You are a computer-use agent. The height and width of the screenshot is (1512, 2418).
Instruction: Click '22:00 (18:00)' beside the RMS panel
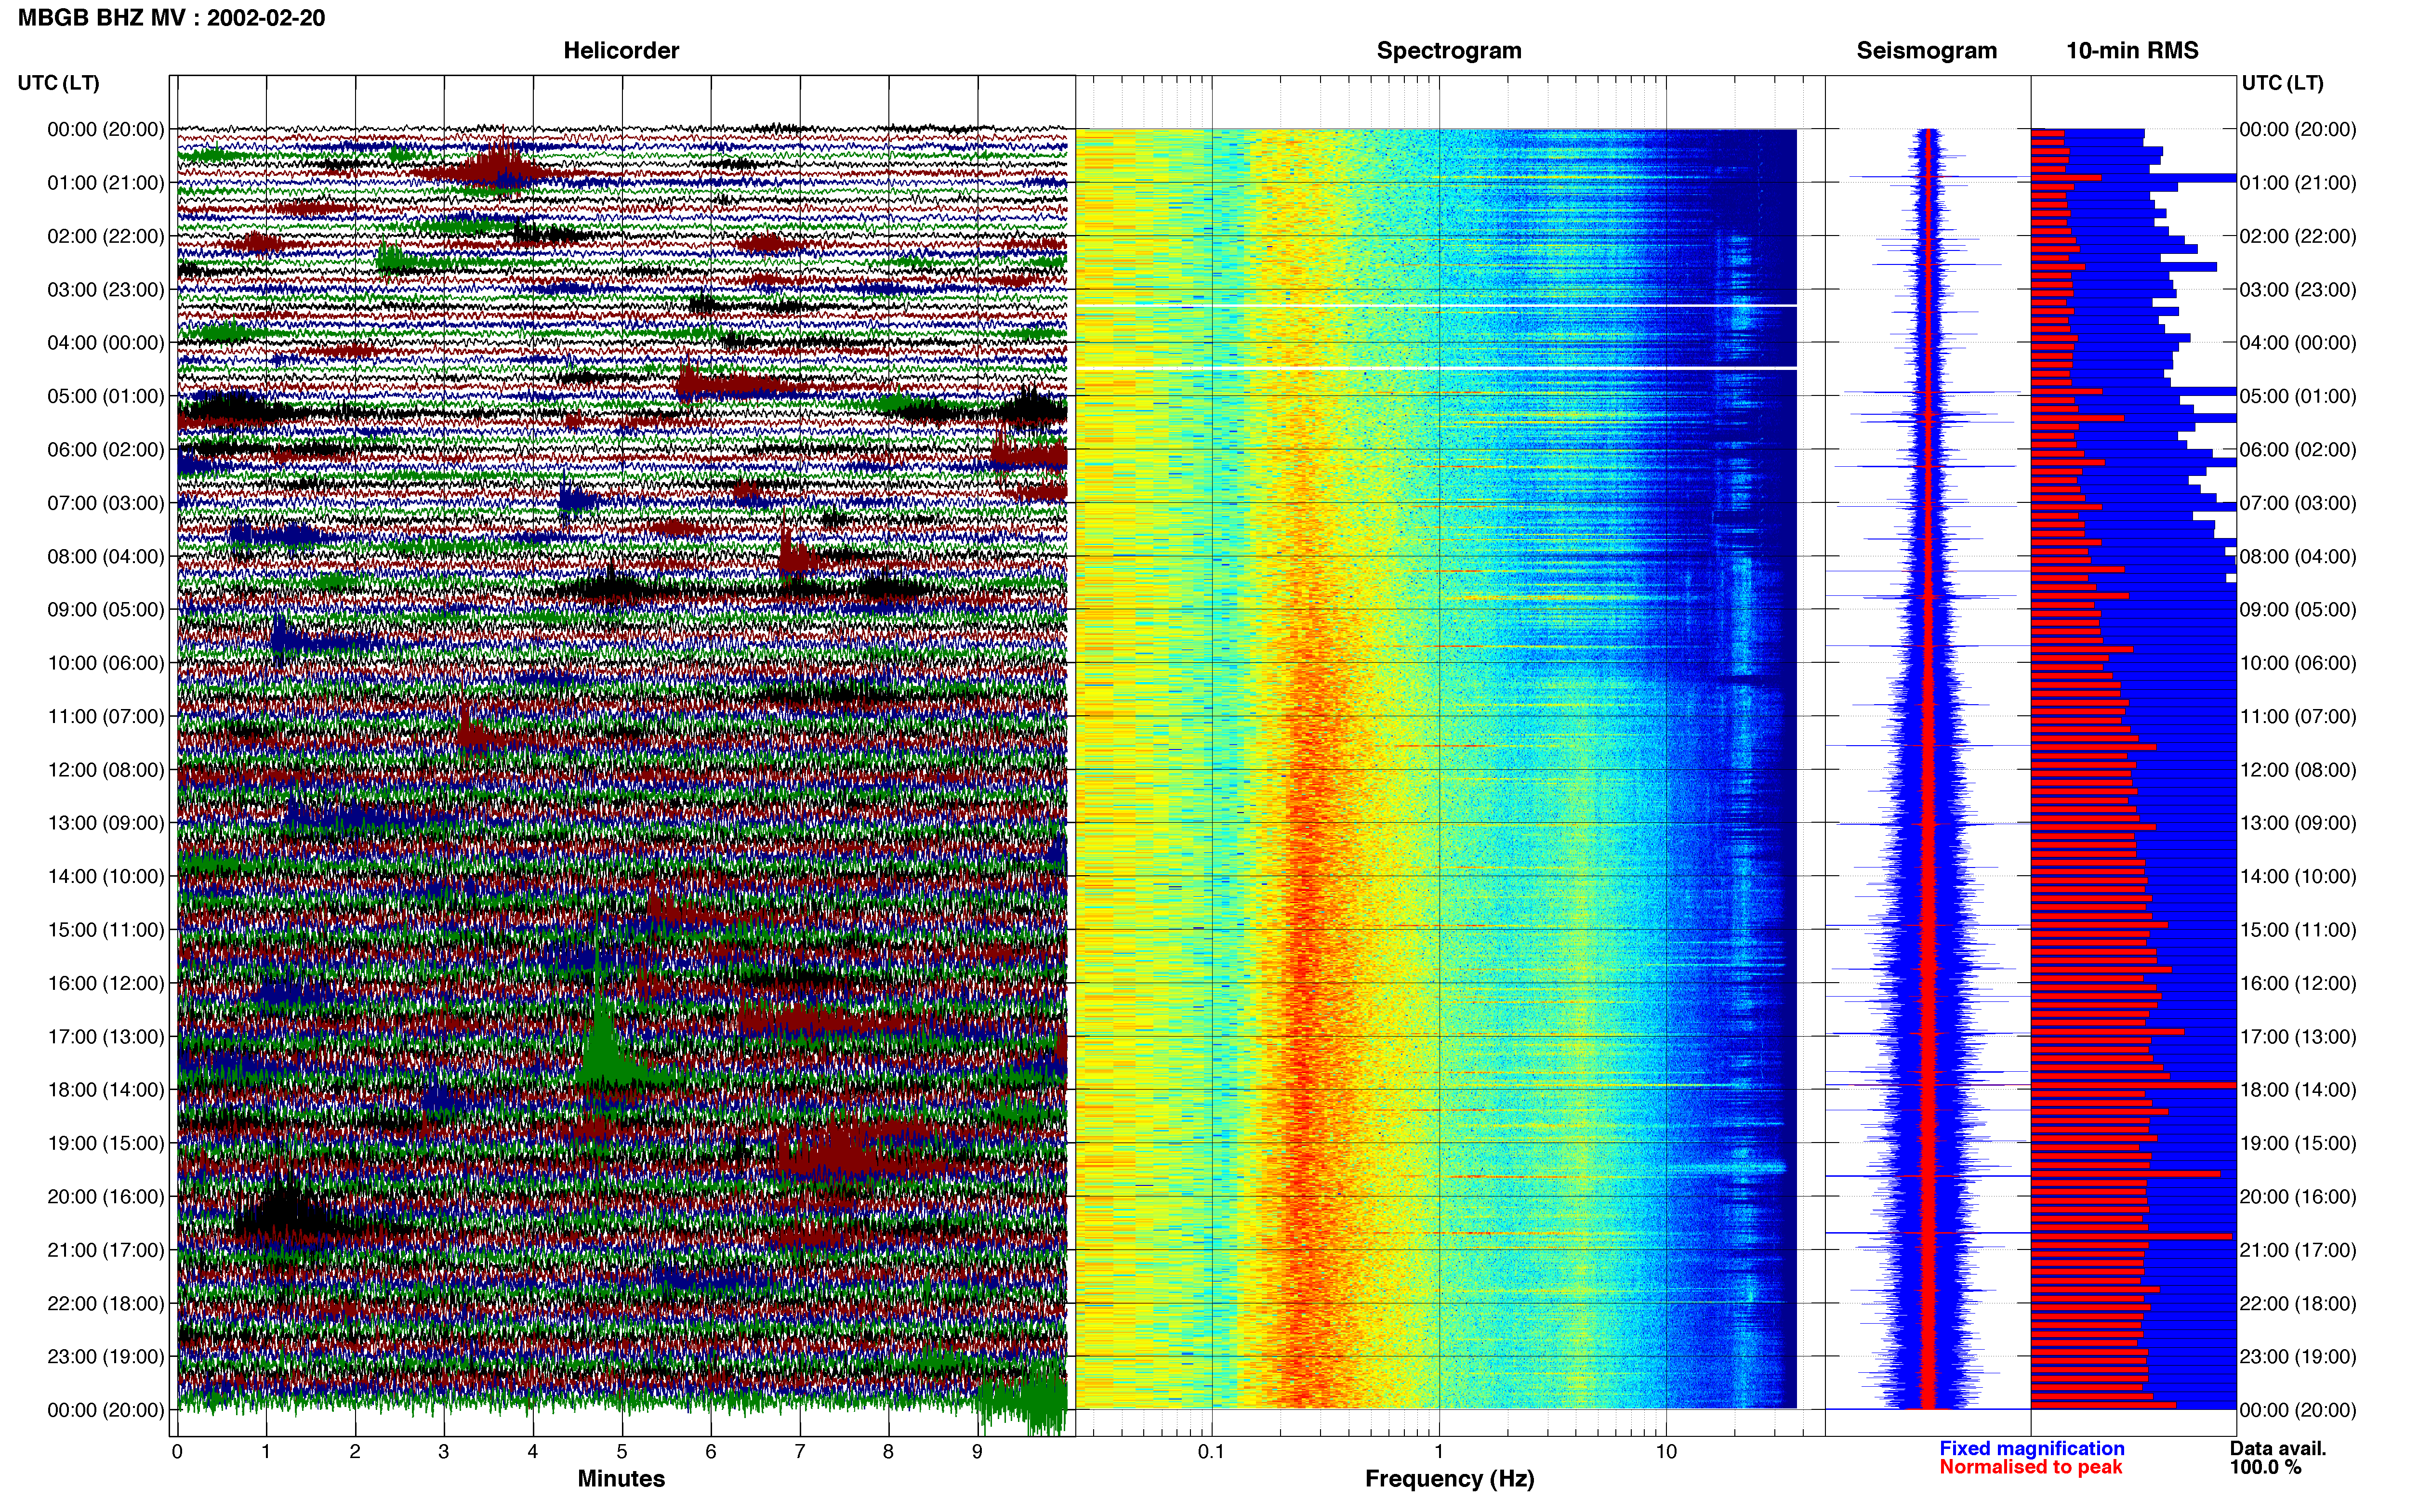[x=2298, y=1304]
